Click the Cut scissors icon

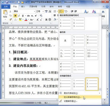click(10, 12)
